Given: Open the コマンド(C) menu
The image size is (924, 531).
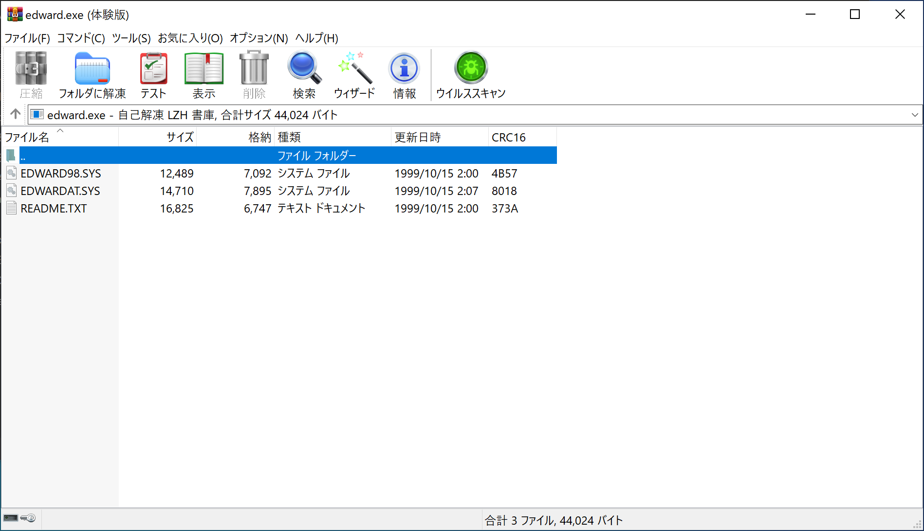Looking at the screenshot, I should click(81, 38).
